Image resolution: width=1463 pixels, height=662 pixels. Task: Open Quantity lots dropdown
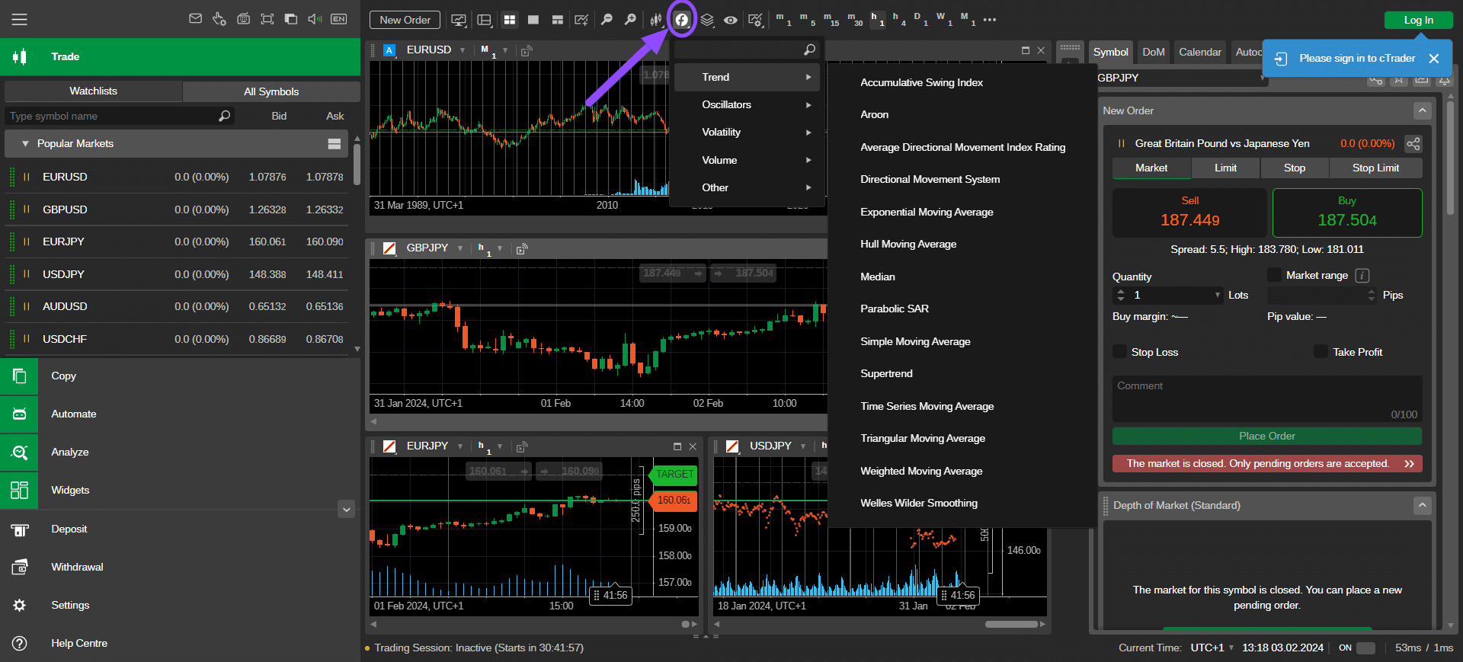pyautogui.click(x=1217, y=296)
